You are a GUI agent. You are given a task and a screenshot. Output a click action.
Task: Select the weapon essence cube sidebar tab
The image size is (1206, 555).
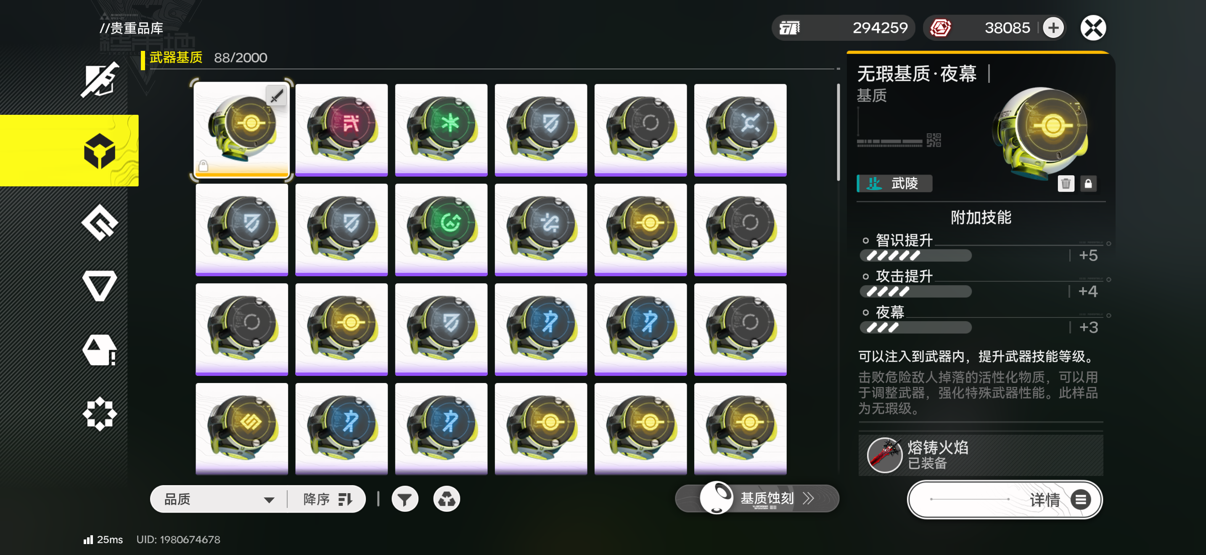tap(69, 151)
